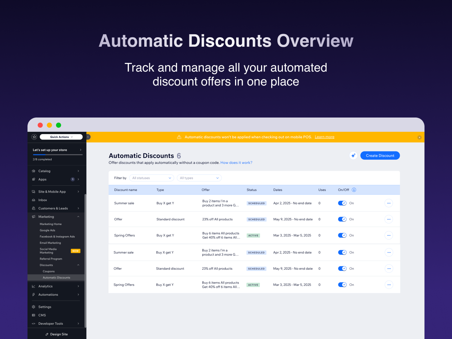The image size is (452, 339).
Task: Open the Learn more link in banner
Action: coord(324,137)
